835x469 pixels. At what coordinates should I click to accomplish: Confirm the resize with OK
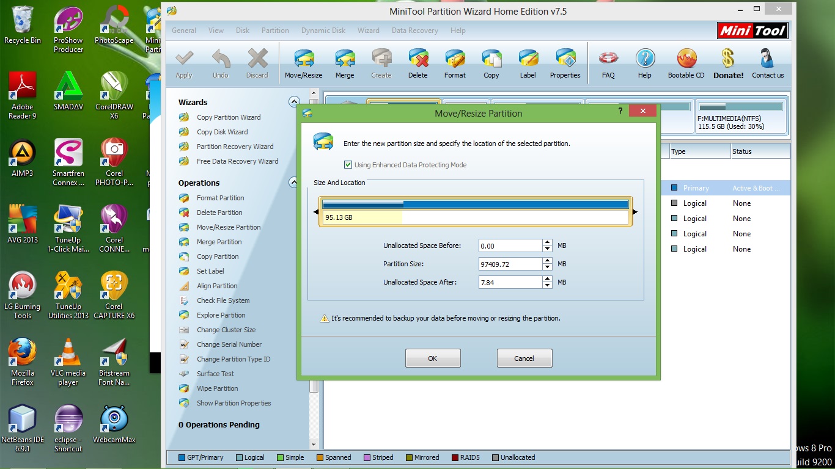point(433,358)
